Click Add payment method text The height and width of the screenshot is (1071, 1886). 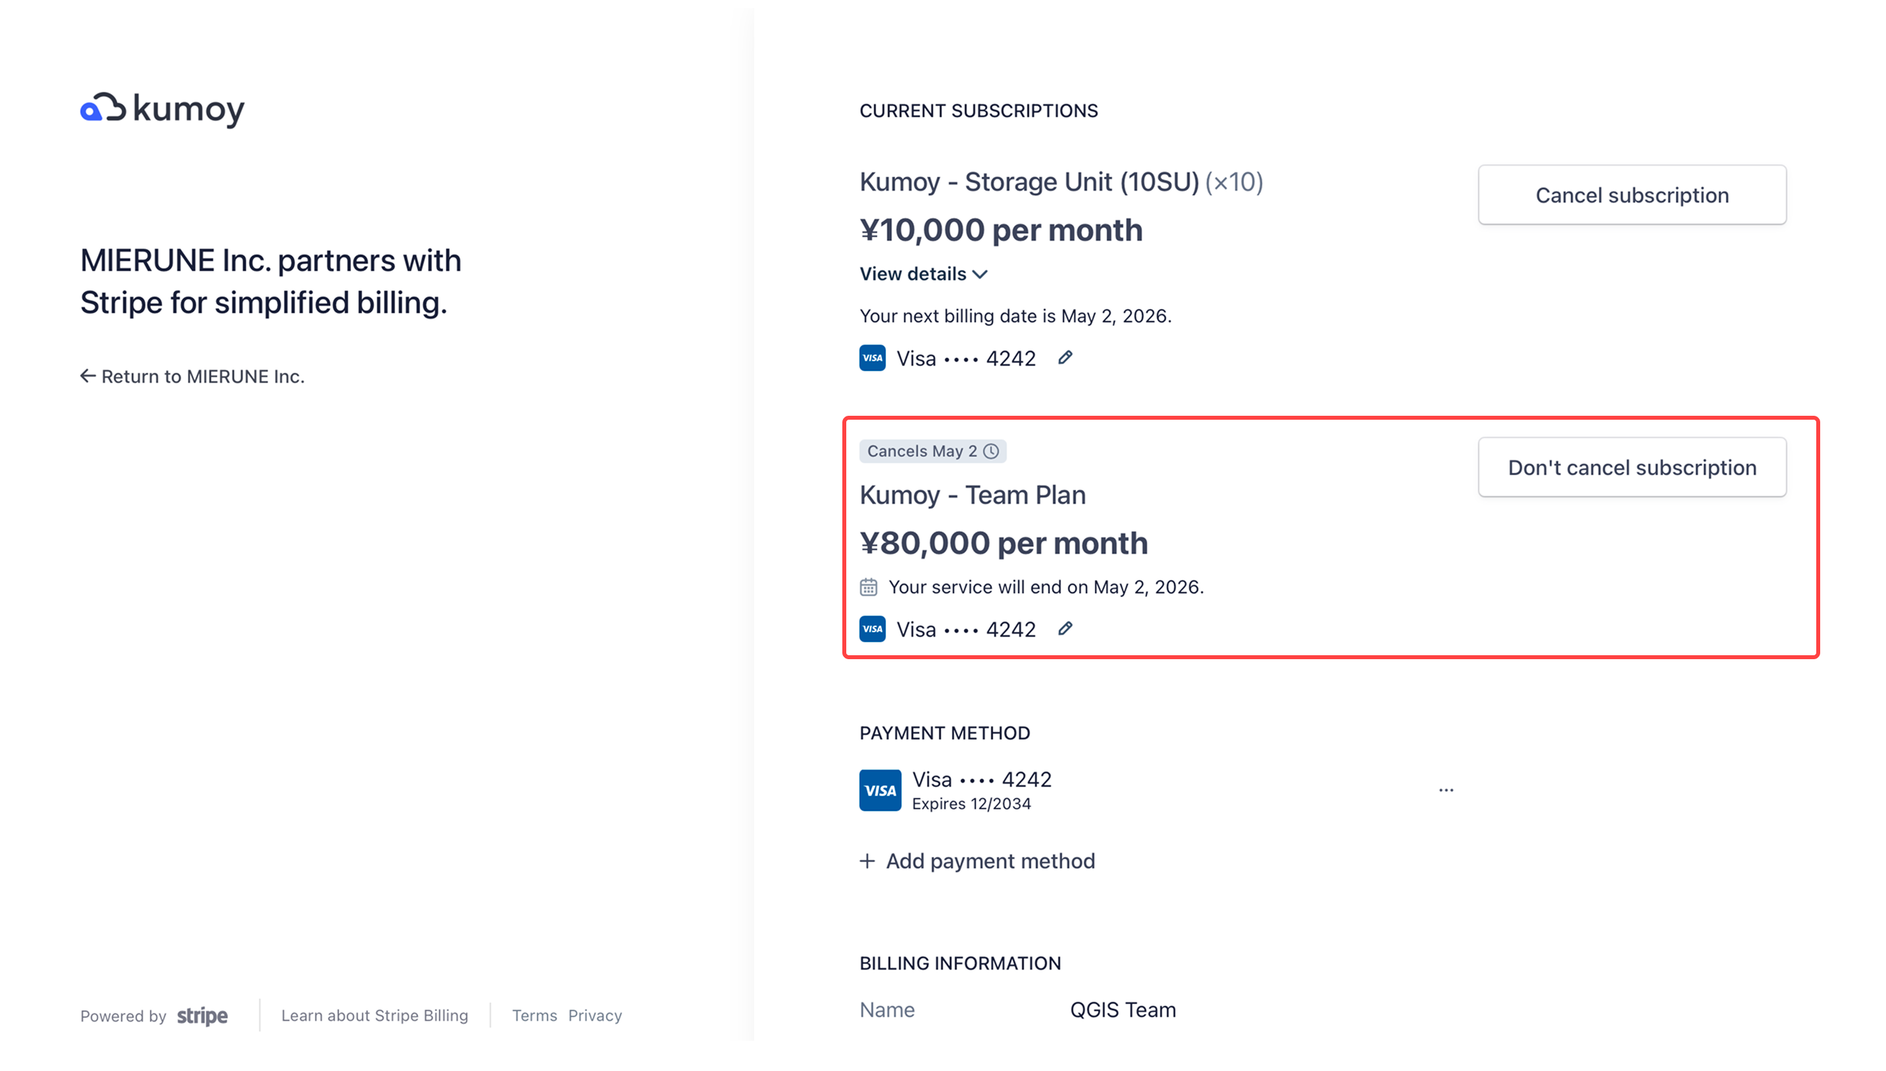click(x=990, y=860)
